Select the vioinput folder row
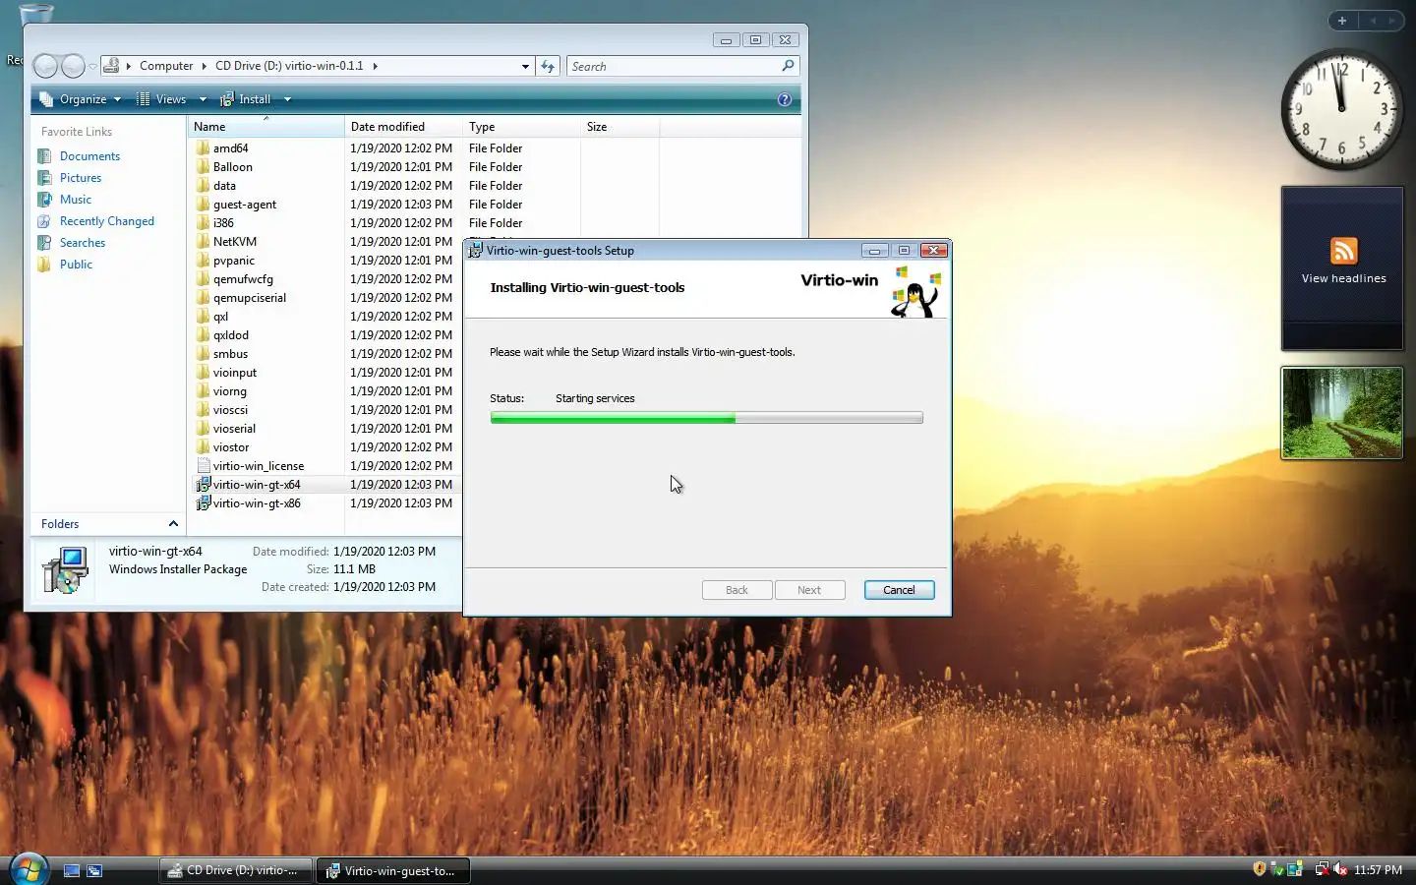The width and height of the screenshot is (1416, 885). point(324,373)
